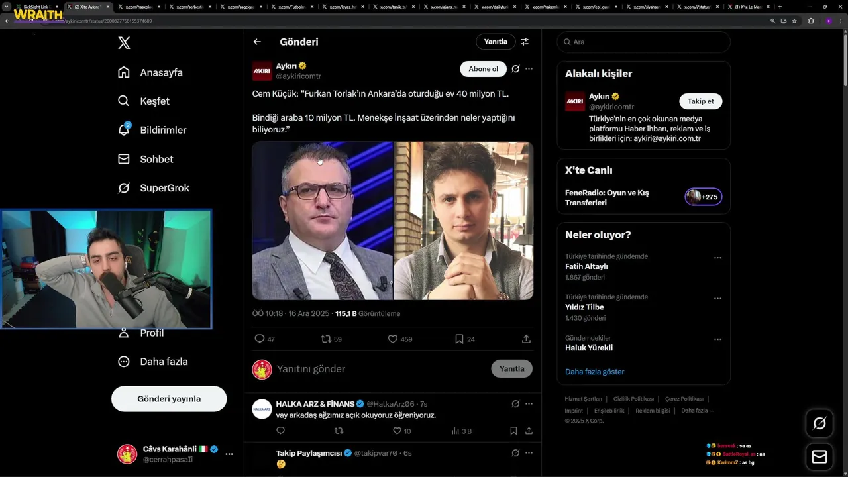Image resolution: width=848 pixels, height=477 pixels.
Task: Open Bildirimler in the sidebar
Action: (x=163, y=130)
